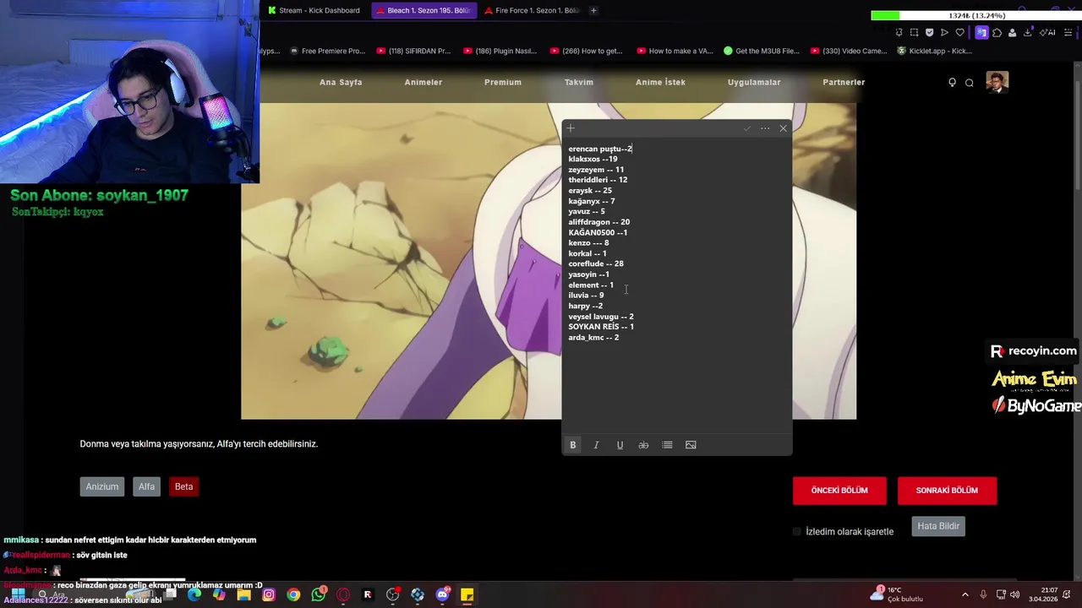The image size is (1082, 608).
Task: Go to ÖNCEKİ BÖLÜM (previous episode)
Action: pyautogui.click(x=839, y=491)
